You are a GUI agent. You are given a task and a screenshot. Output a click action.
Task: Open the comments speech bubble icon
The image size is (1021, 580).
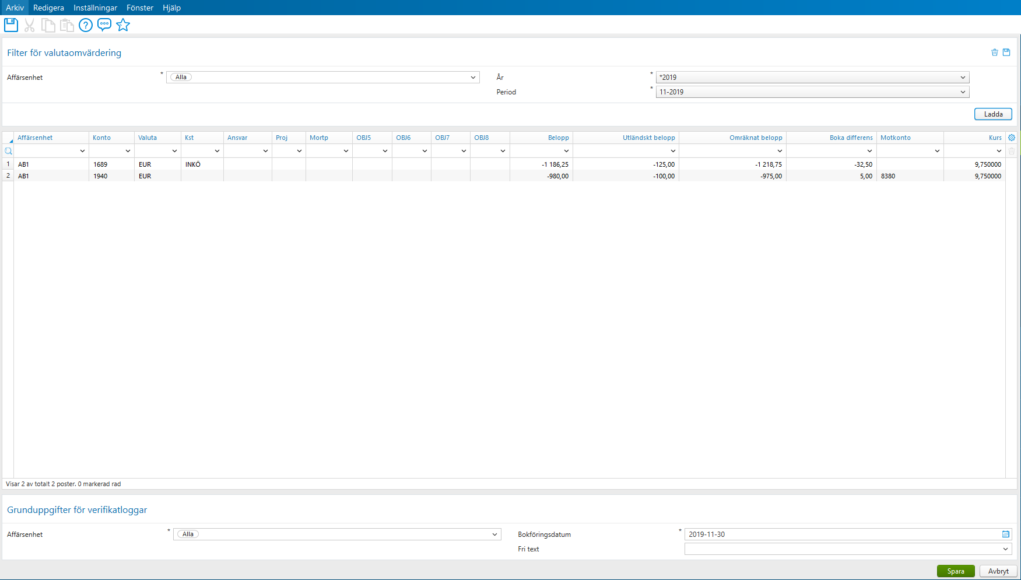104,24
